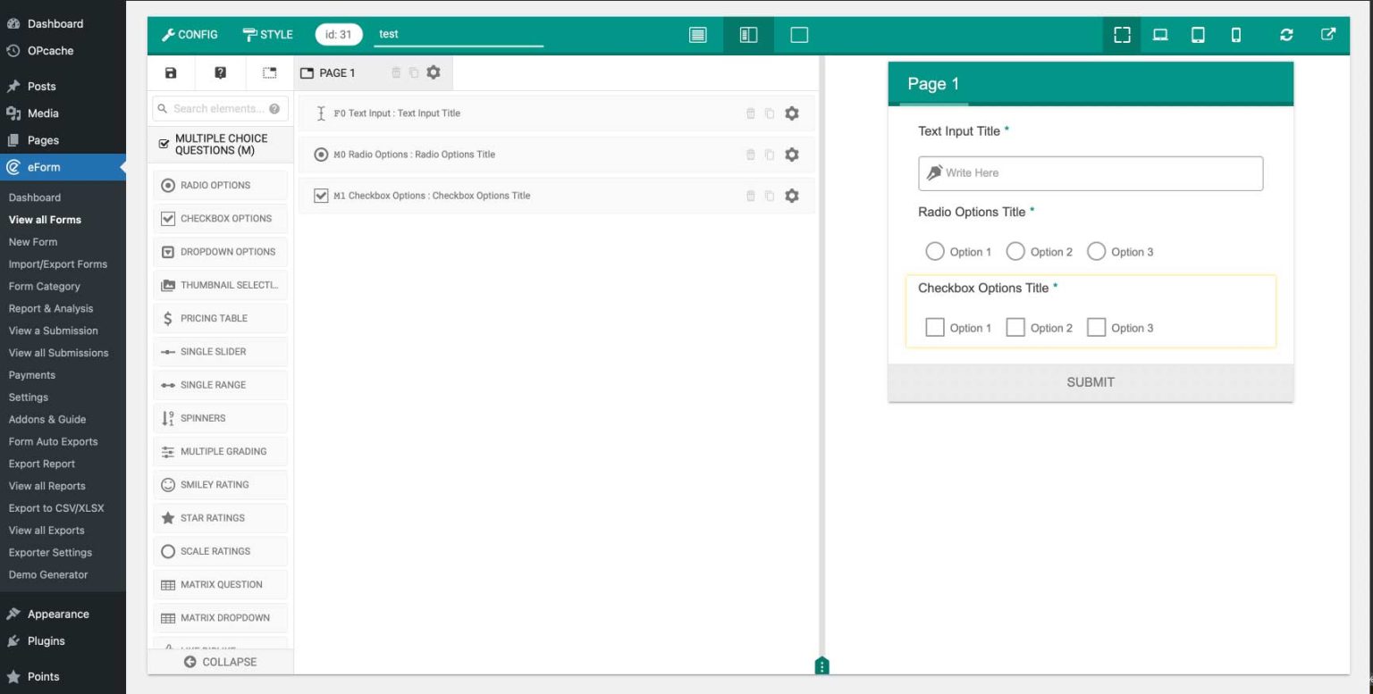Collapse the elements sidebar
This screenshot has height=694, width=1373.
[x=220, y=662]
